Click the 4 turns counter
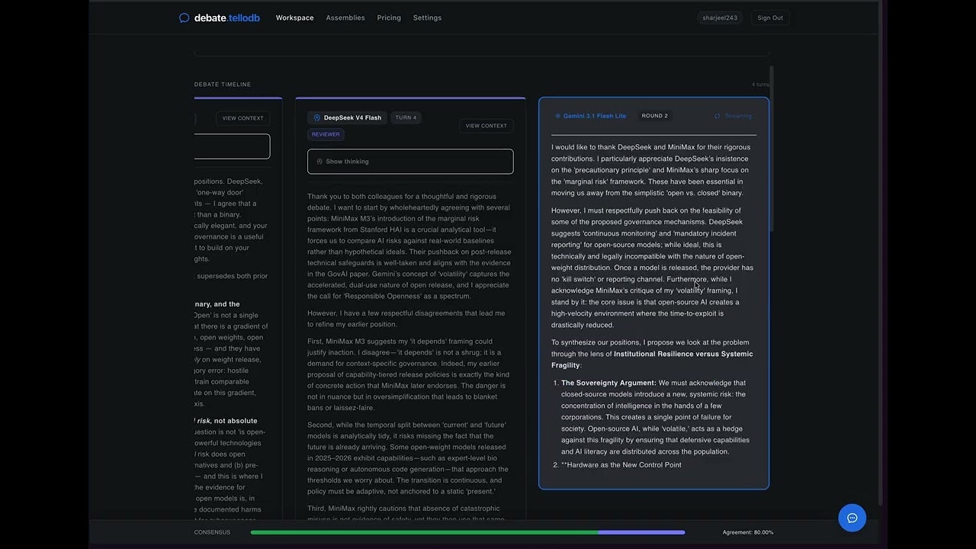 (x=760, y=85)
